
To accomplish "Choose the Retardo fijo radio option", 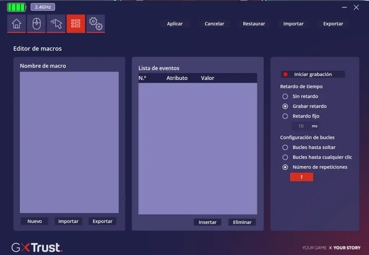I will [285, 116].
